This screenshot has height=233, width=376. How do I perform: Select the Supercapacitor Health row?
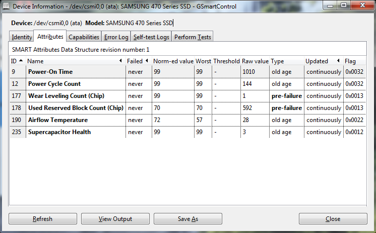click(188, 132)
